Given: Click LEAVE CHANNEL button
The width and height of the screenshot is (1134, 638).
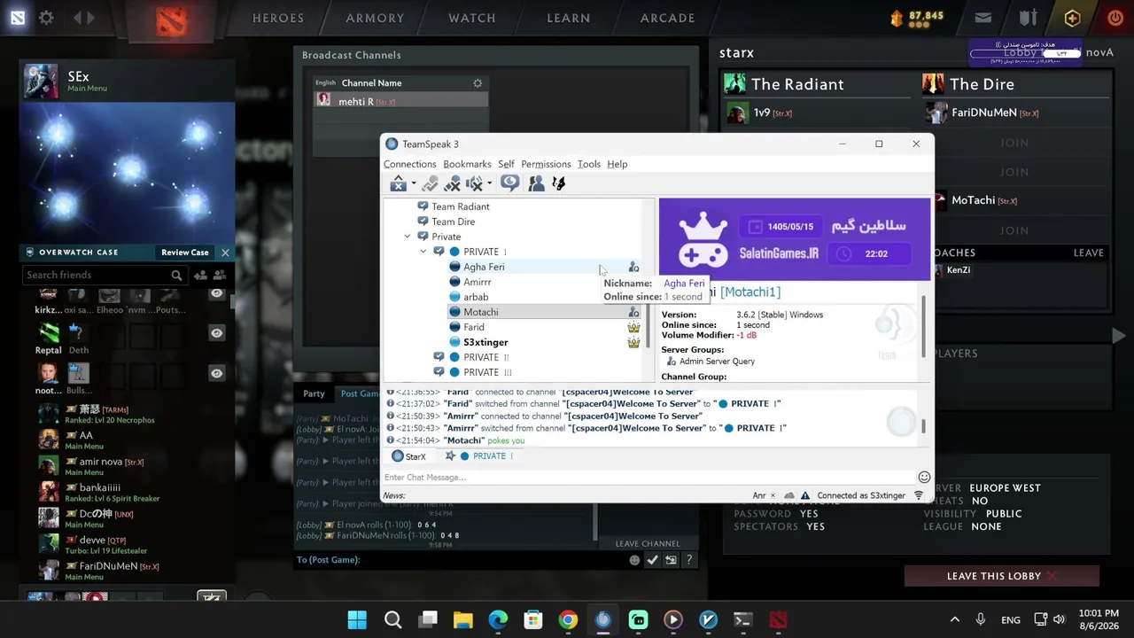Looking at the screenshot, I should [x=648, y=544].
